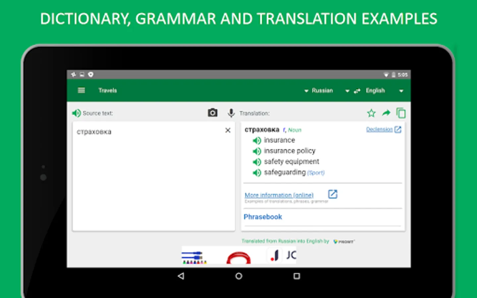The width and height of the screenshot is (477, 298).
Task: Play source text audio with speaker icon
Action: tap(76, 113)
